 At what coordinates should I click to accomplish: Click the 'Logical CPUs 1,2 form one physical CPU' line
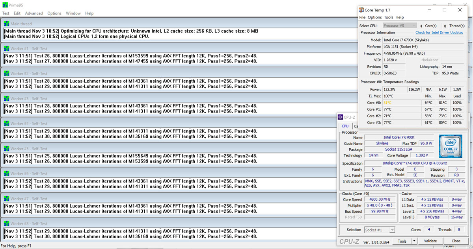pos(77,36)
